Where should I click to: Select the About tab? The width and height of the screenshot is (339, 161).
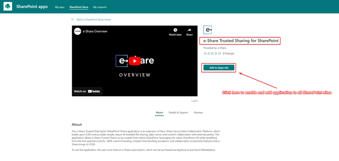(159, 112)
